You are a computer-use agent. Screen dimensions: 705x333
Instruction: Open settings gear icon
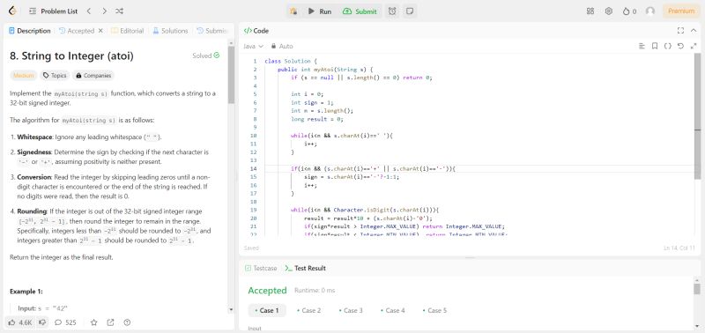click(609, 11)
